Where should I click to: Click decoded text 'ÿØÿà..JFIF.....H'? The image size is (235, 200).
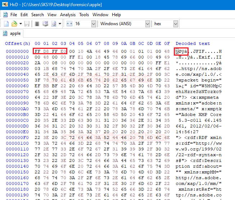click(x=199, y=51)
